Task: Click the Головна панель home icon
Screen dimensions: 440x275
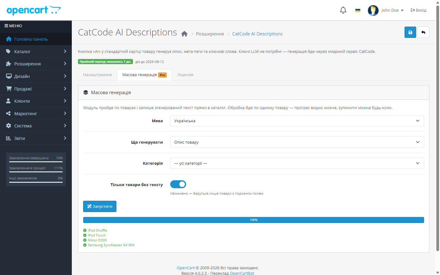Action: point(9,39)
